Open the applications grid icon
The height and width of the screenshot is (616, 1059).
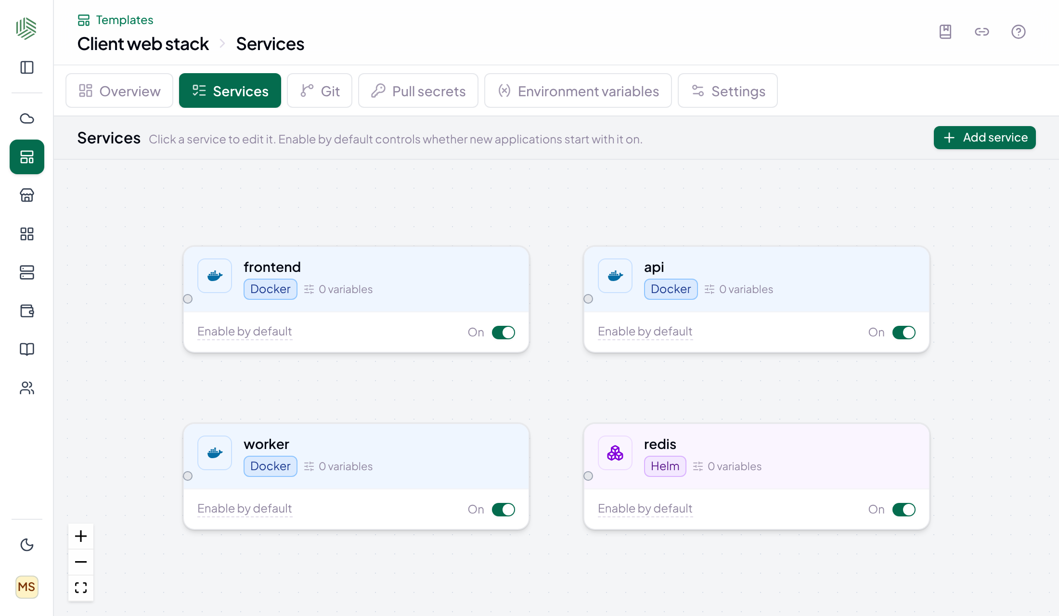click(27, 234)
